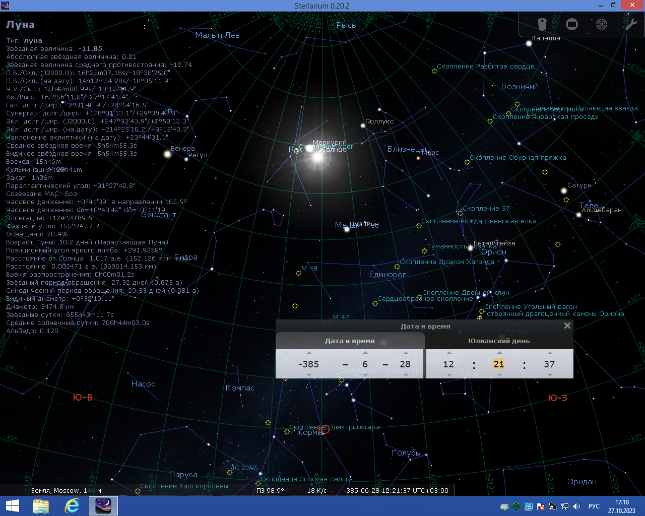Click the frame rate text 18 К/с
This screenshot has height=516, width=645.
317,490
